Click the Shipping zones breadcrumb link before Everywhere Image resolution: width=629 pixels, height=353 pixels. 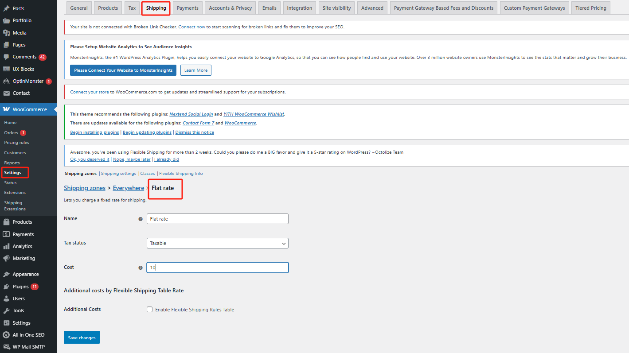coord(85,188)
